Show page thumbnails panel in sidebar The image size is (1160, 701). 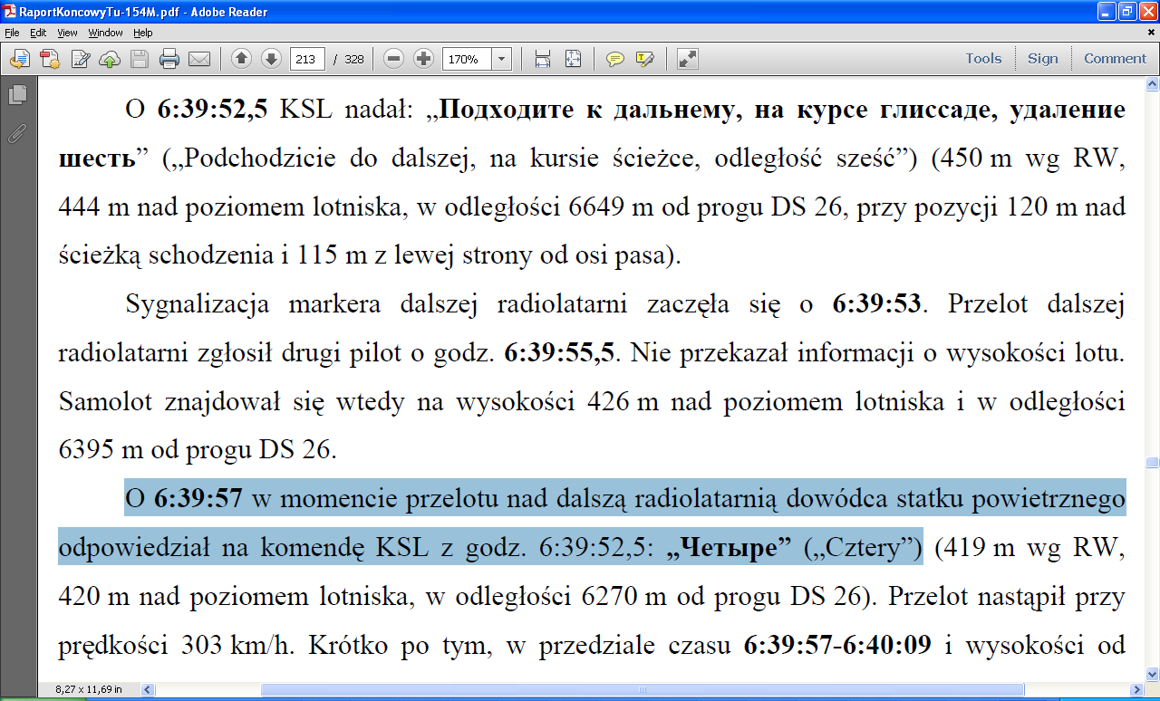point(16,95)
